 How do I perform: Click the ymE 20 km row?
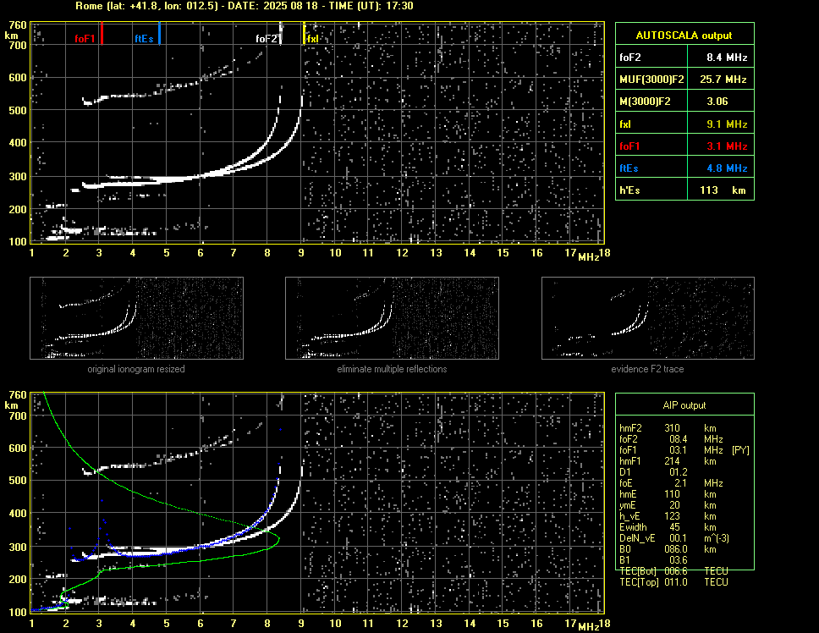[668, 505]
